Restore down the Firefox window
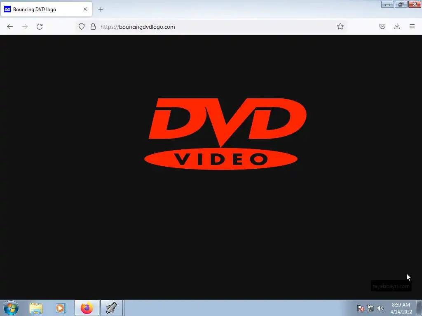The width and height of the screenshot is (422, 316). [x=401, y=4]
